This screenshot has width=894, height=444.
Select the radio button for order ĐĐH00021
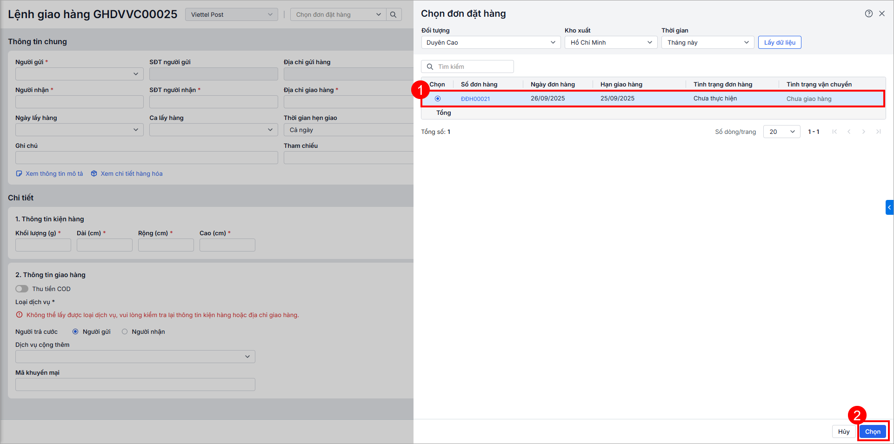click(x=438, y=99)
